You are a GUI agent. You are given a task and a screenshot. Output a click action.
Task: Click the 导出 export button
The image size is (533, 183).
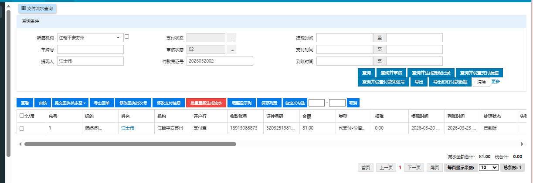[419, 82]
